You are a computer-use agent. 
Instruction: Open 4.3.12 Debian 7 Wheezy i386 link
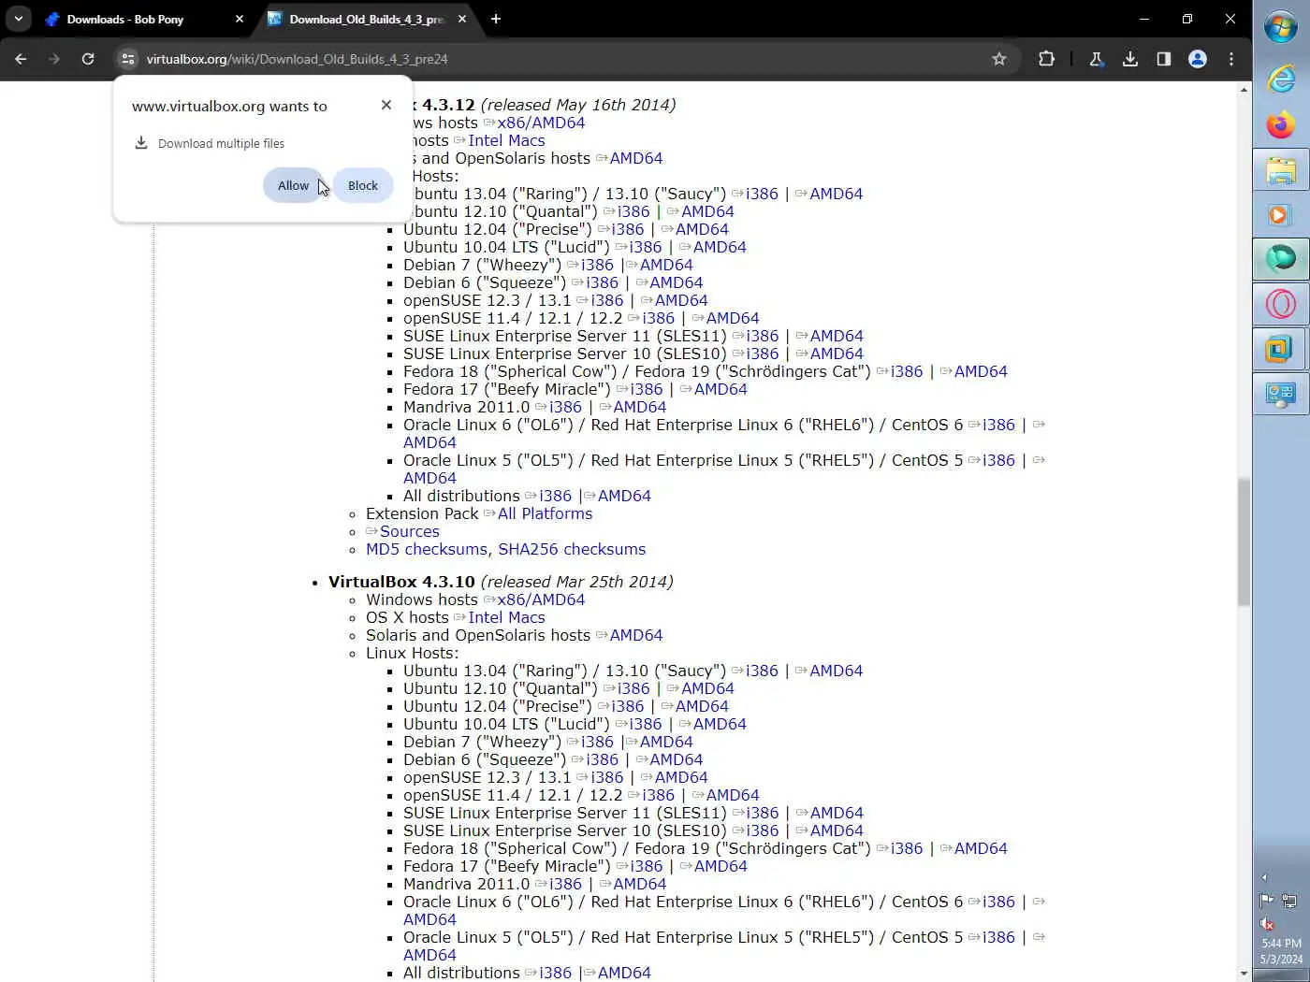pyautogui.click(x=597, y=265)
